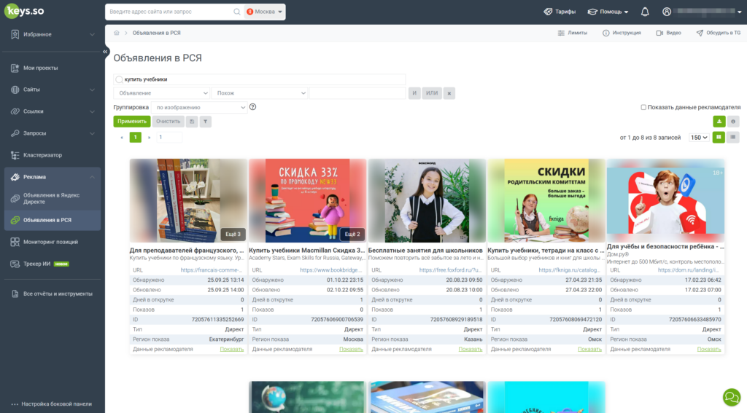Click Показать link for Екатеринбург ad

tap(231, 349)
